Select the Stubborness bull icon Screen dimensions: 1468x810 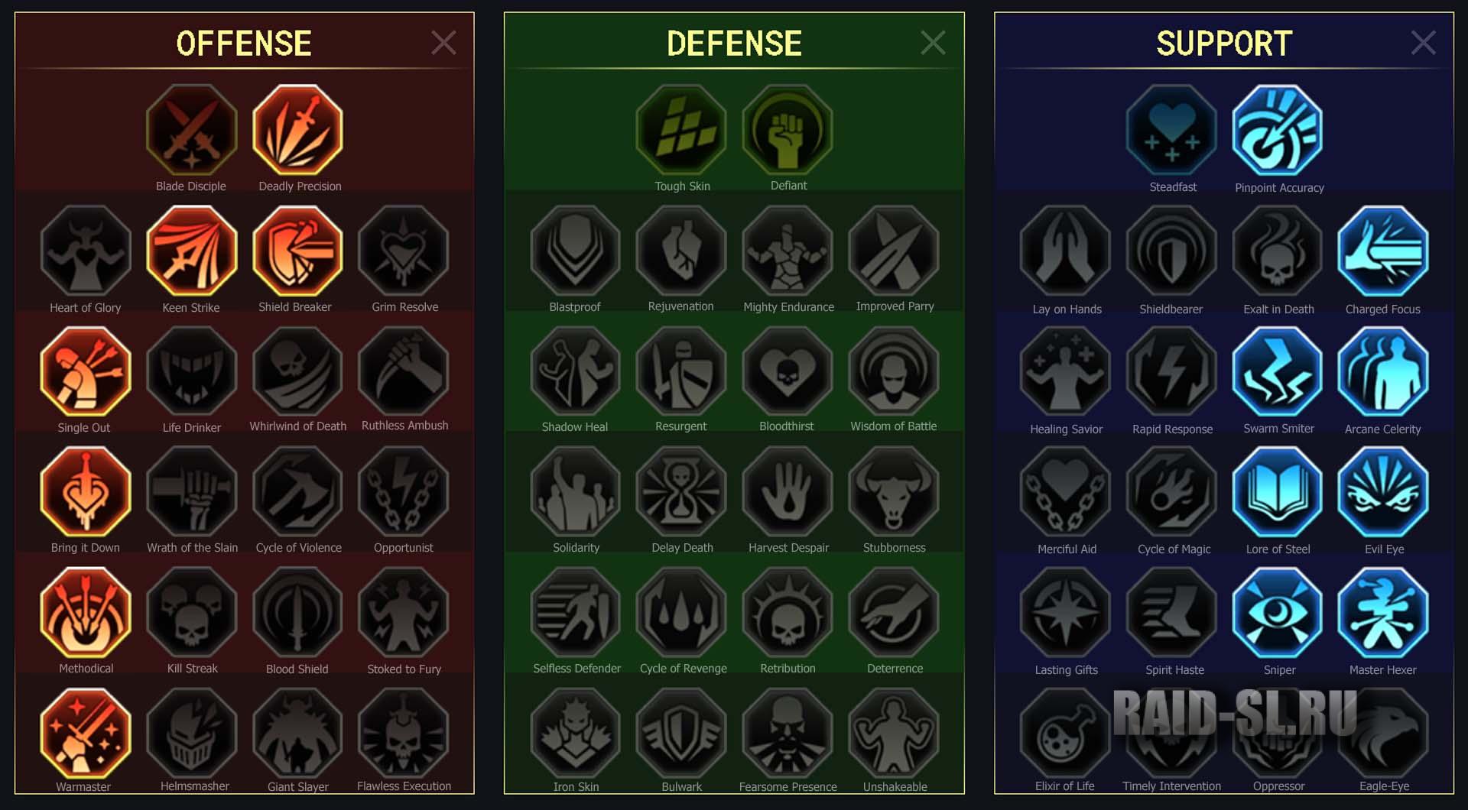(x=894, y=491)
